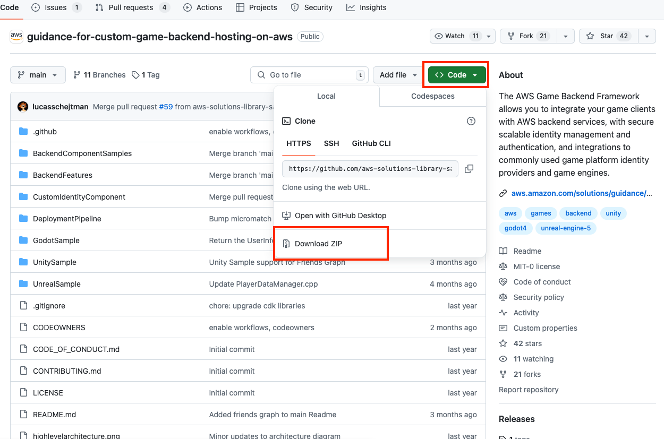Open with GitHub Desktop
664x439 pixels.
(x=340, y=216)
